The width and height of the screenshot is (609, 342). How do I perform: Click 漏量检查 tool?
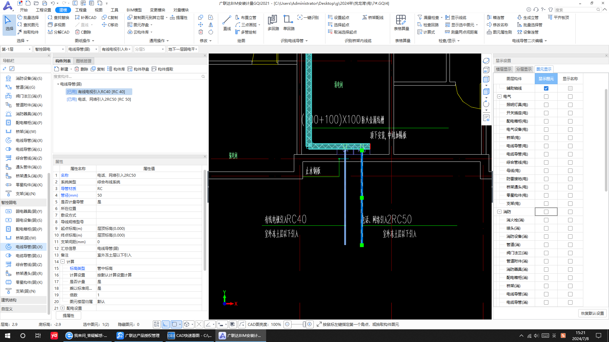click(428, 17)
